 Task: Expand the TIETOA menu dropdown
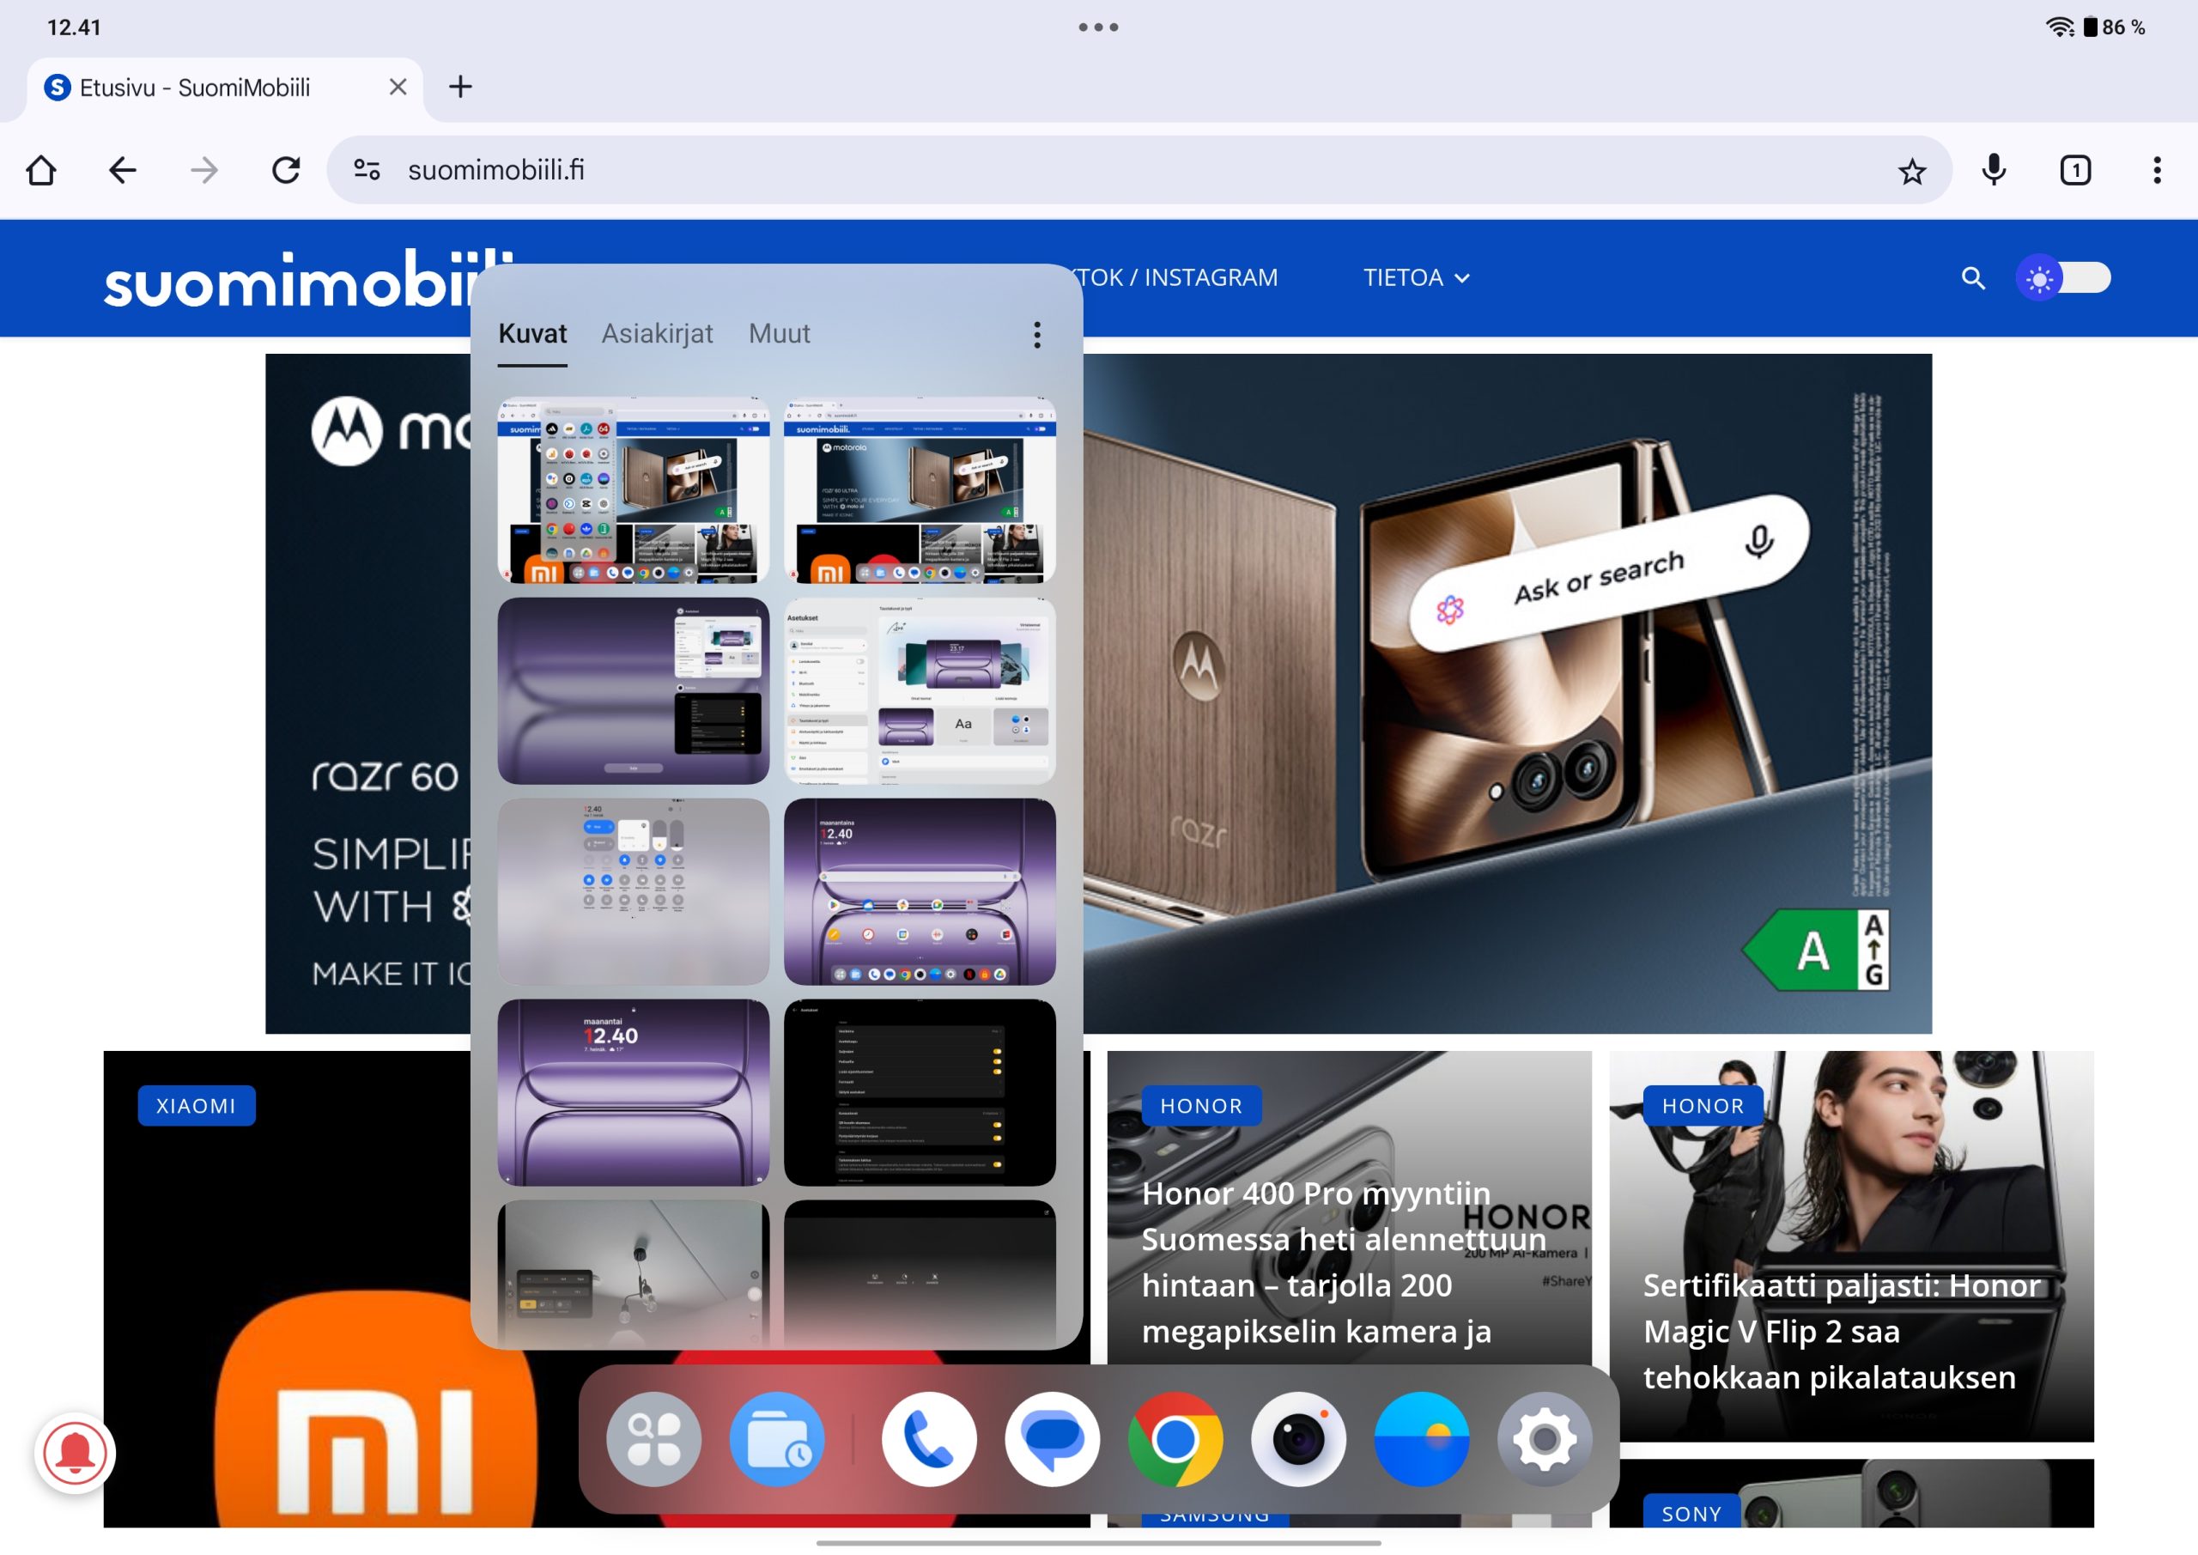pos(1416,277)
